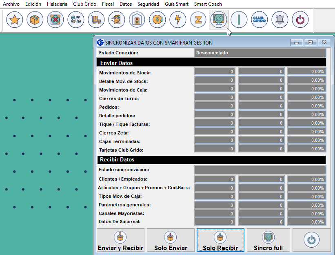Maximize the Sincronizar Datos window
This screenshot has width=335, height=255.
coord(310,42)
